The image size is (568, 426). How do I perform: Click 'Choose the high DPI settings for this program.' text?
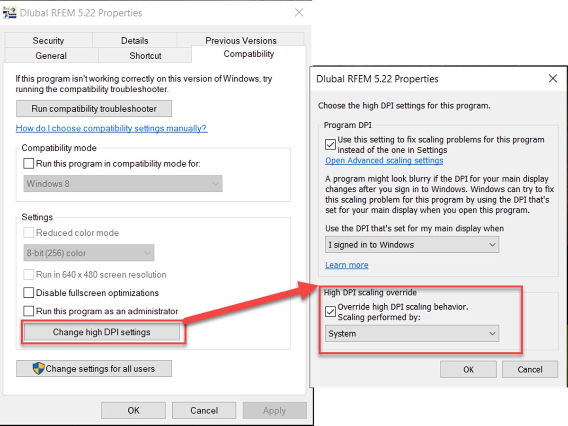(x=404, y=106)
